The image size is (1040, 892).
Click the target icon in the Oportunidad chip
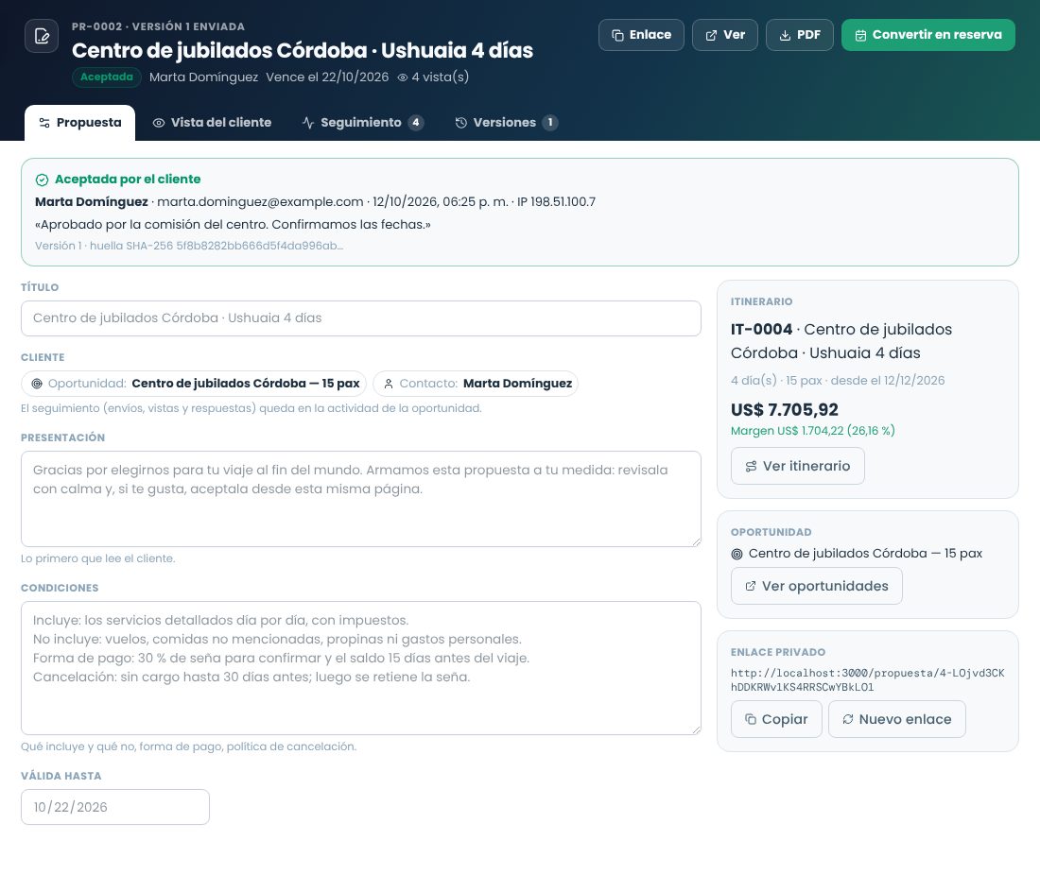coord(37,384)
